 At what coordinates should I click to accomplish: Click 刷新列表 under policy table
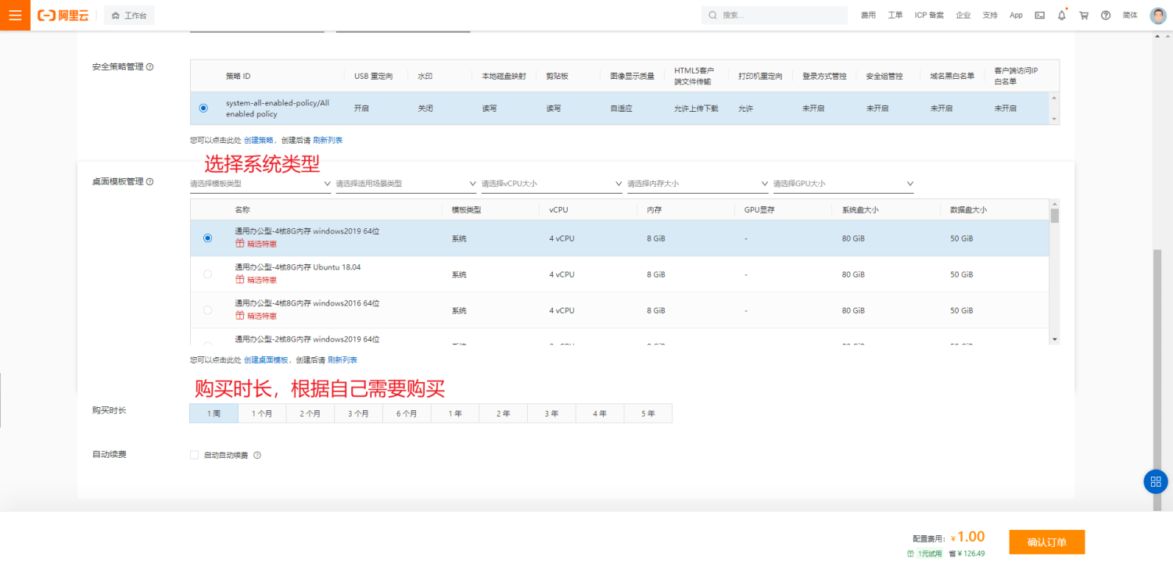coord(328,141)
